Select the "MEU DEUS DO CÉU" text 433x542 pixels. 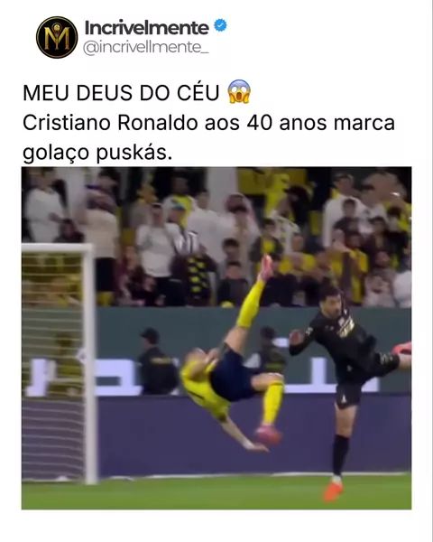(121, 93)
